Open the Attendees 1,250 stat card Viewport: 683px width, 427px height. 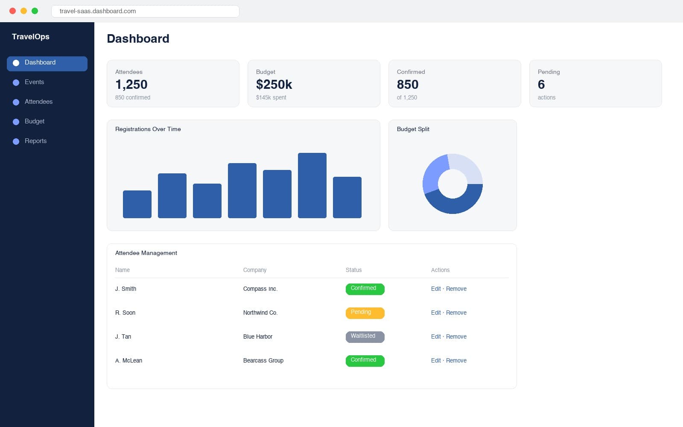click(173, 83)
